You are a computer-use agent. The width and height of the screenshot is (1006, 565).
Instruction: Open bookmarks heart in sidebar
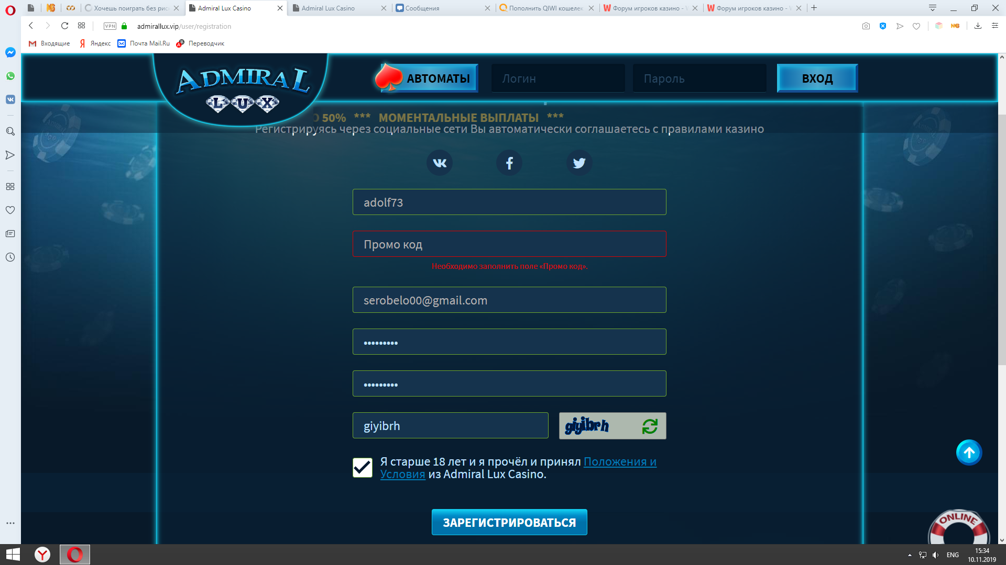tap(10, 210)
